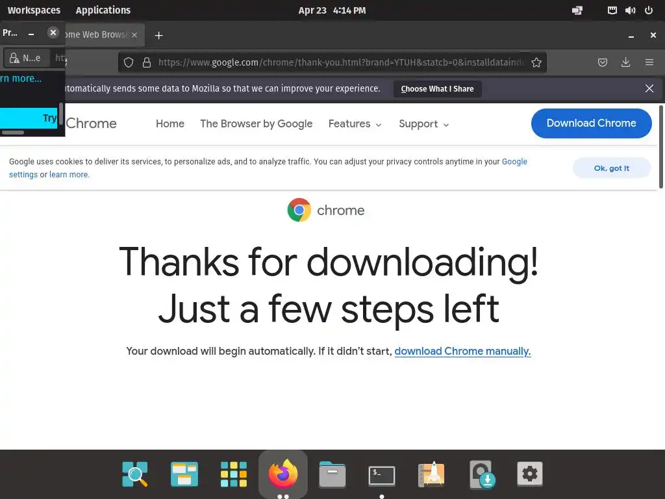Screen dimensions: 665x499
Task: Close the Chrome Web Browser tab
Action: coord(134,35)
